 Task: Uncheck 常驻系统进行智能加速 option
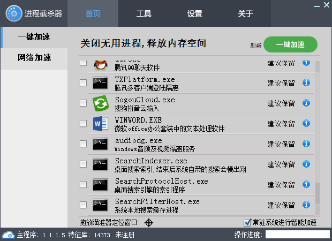point(247,223)
